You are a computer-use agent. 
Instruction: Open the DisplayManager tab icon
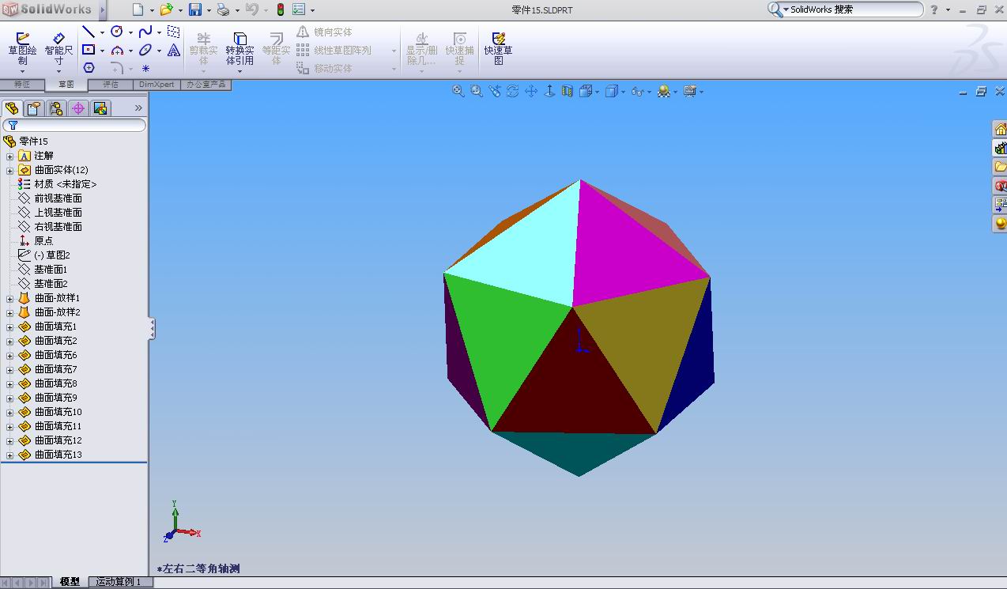100,108
